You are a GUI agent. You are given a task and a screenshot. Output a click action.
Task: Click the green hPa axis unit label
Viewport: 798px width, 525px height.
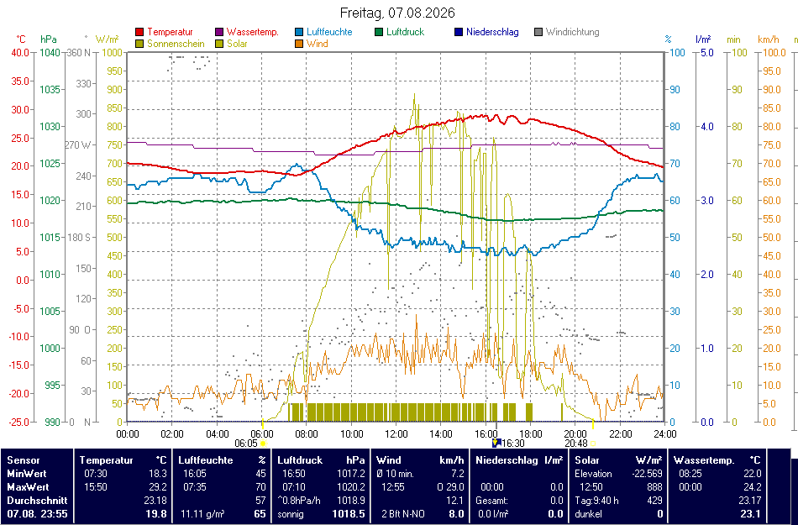49,39
